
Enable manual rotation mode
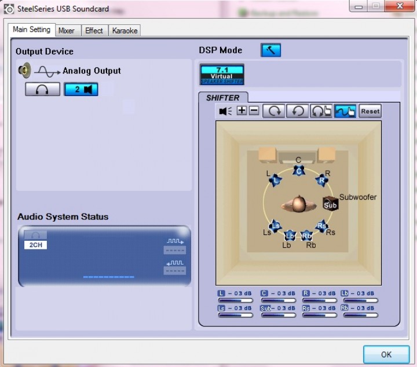pos(321,111)
